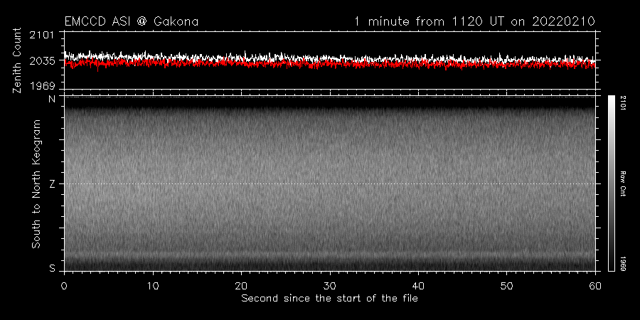Screen dimensions: 640x320
Task: Click the 1969 tick label on the Zenith Count axis
Action: coord(42,86)
